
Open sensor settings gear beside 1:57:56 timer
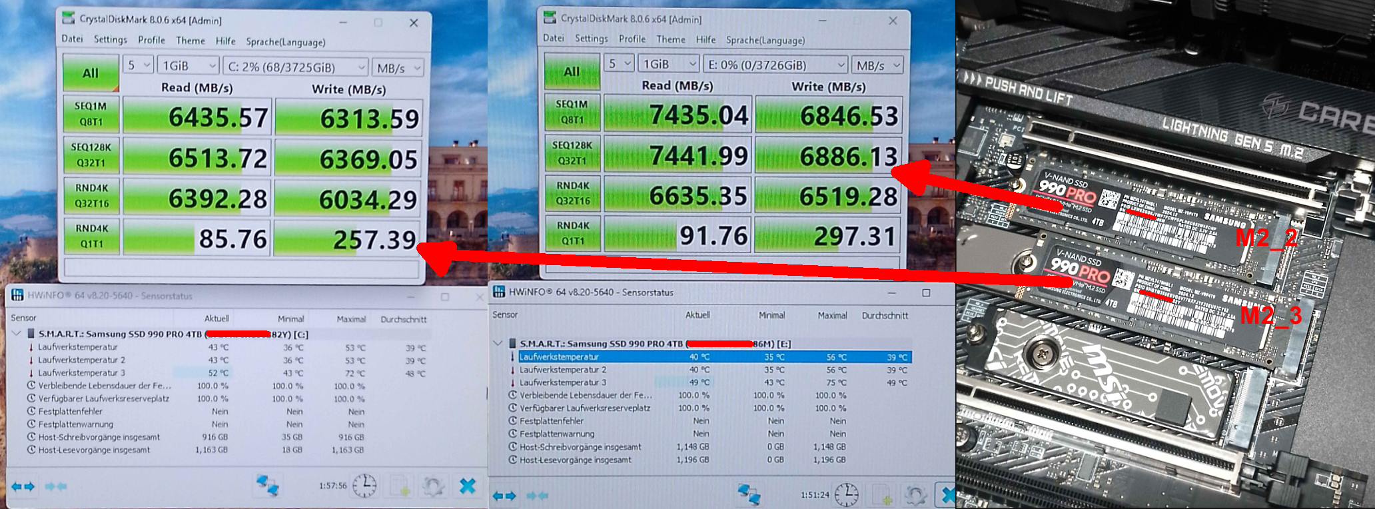434,486
